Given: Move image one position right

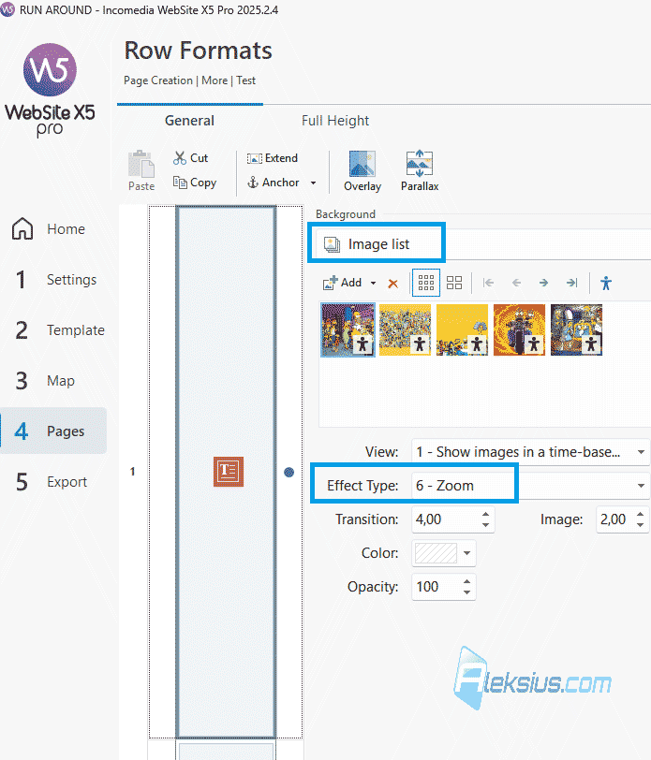Looking at the screenshot, I should pos(544,283).
